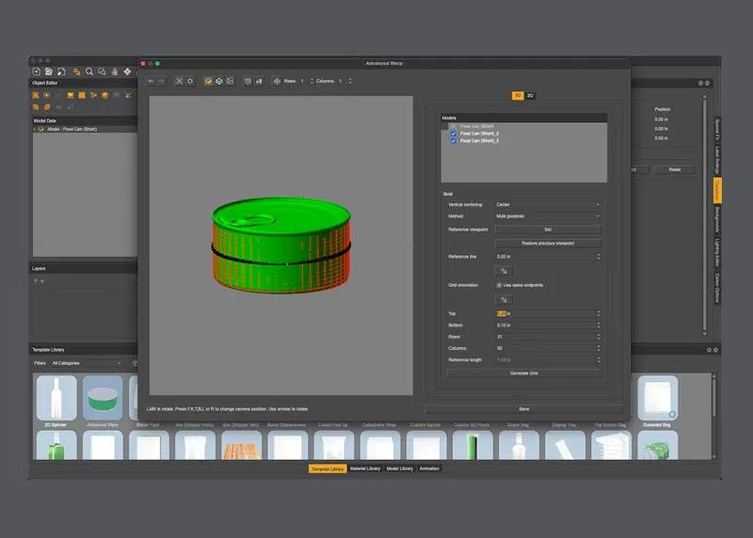Viewport: 753px width, 538px height.
Task: Click the clock icon in warp toolbar
Action: [x=248, y=81]
